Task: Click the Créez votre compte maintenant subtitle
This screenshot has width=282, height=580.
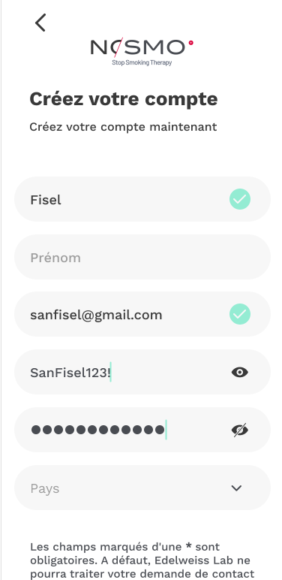Action: click(x=123, y=127)
